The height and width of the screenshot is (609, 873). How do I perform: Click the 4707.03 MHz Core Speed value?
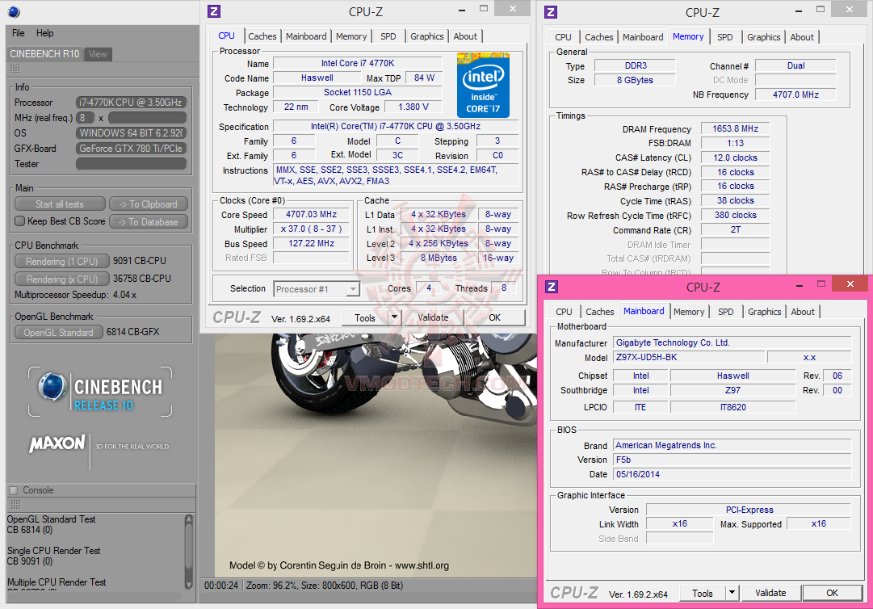click(x=311, y=214)
